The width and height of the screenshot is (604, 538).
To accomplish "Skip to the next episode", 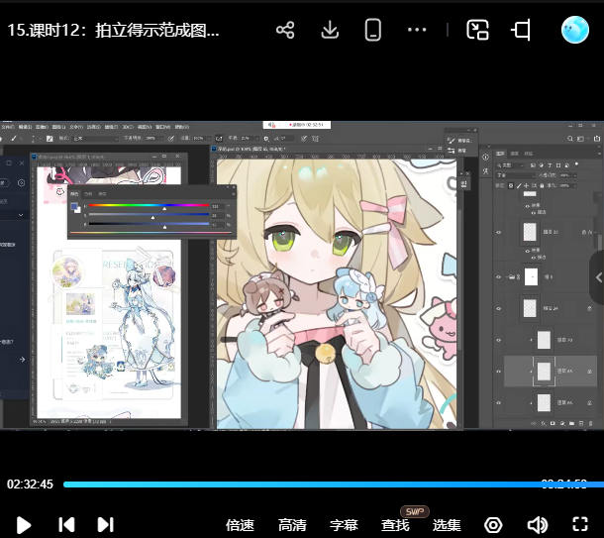I will click(x=105, y=525).
